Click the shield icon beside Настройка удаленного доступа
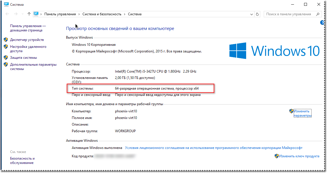 [6, 47]
